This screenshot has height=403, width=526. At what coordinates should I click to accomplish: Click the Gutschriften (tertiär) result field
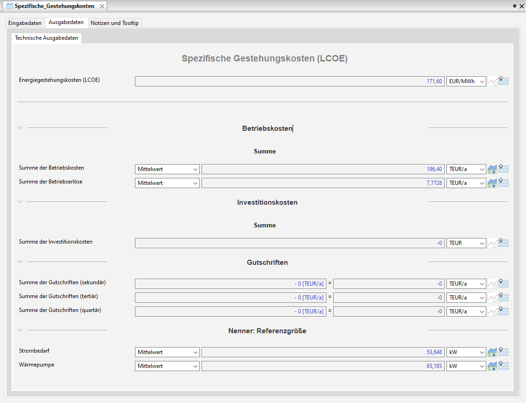[389, 298]
